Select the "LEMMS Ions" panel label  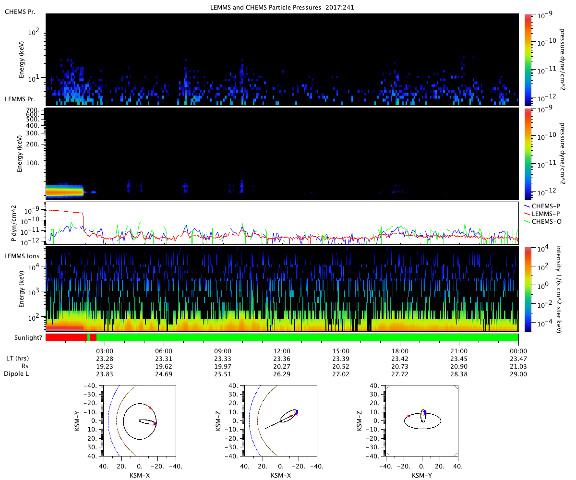[23, 256]
